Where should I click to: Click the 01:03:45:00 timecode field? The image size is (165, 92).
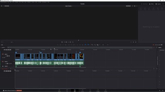click(7, 50)
